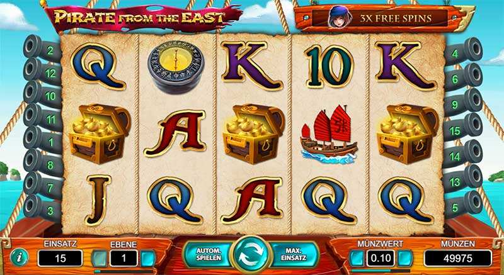Click the Max. Einsatz button

point(294,254)
